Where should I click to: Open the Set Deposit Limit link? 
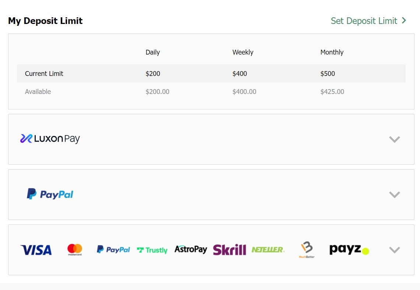364,21
